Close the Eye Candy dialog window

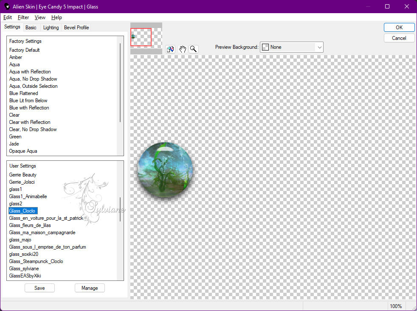pos(407,6)
